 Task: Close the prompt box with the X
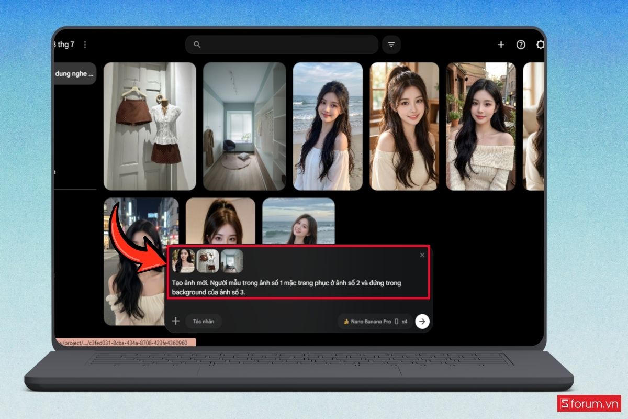(422, 255)
